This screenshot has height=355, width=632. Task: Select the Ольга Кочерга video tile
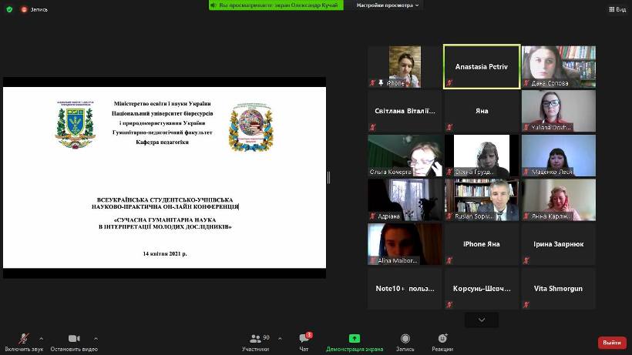pos(405,156)
